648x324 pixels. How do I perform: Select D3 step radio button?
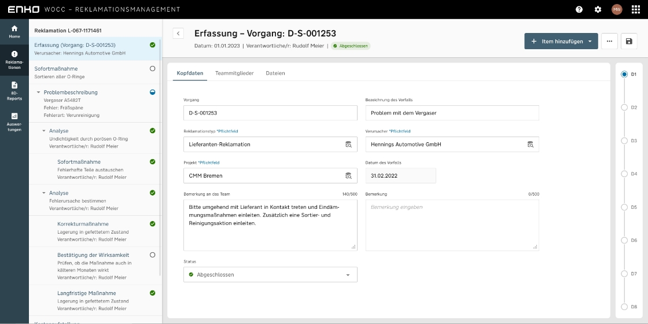click(x=624, y=141)
